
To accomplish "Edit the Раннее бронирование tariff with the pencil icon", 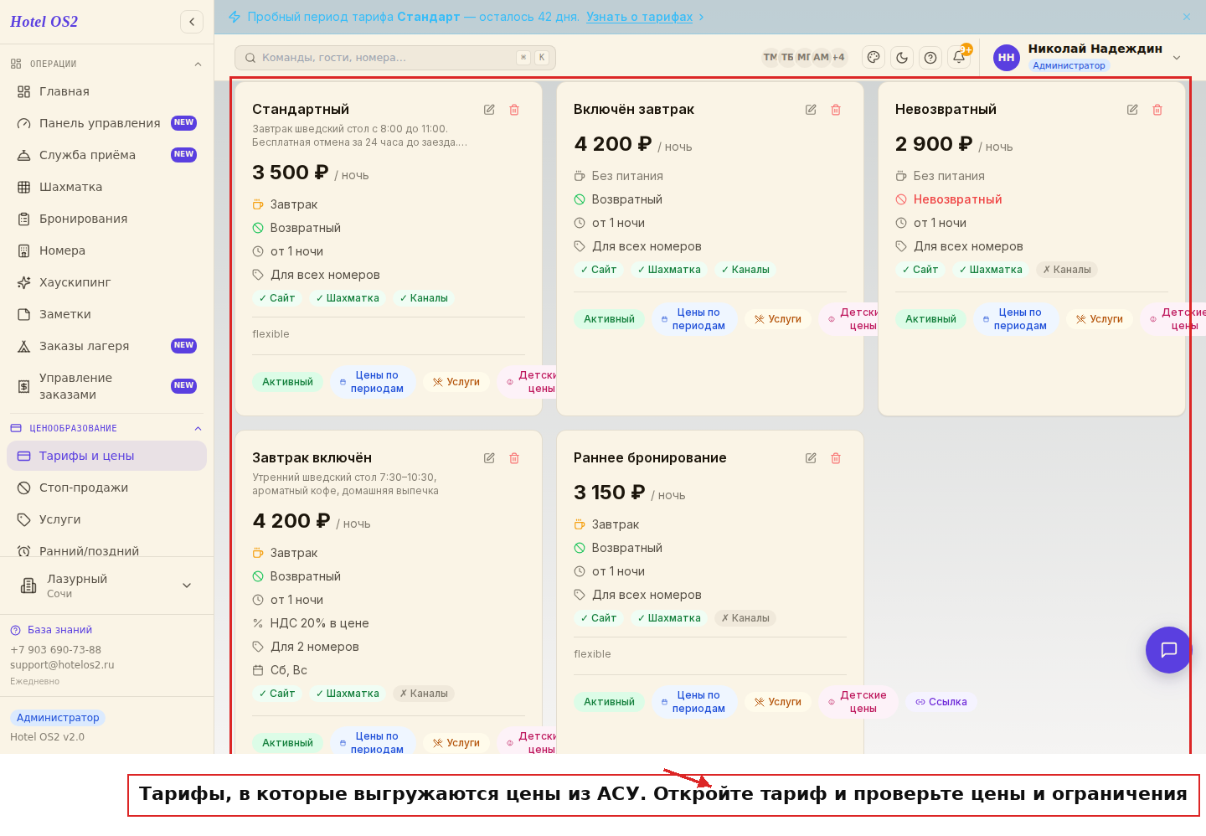I will 811,458.
